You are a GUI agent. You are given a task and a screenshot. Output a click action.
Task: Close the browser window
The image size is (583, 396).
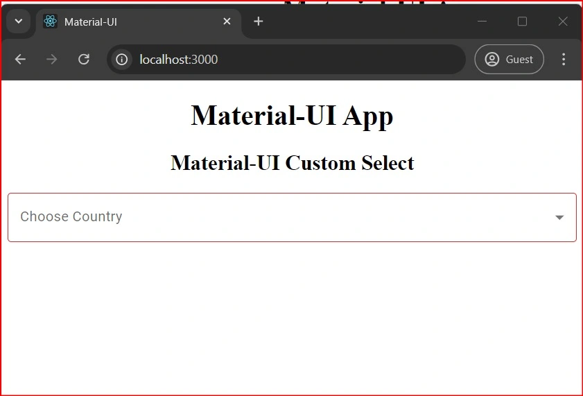[x=563, y=21]
